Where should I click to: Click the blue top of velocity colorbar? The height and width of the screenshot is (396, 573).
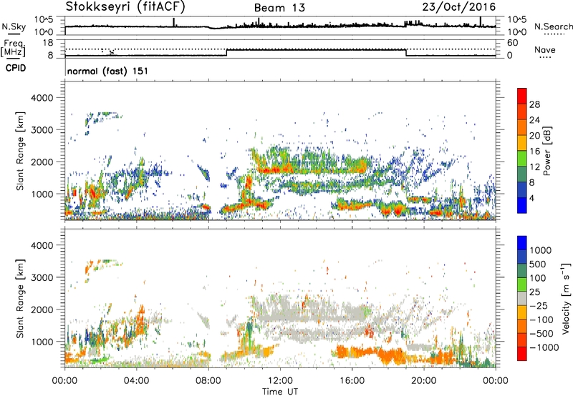[522, 243]
